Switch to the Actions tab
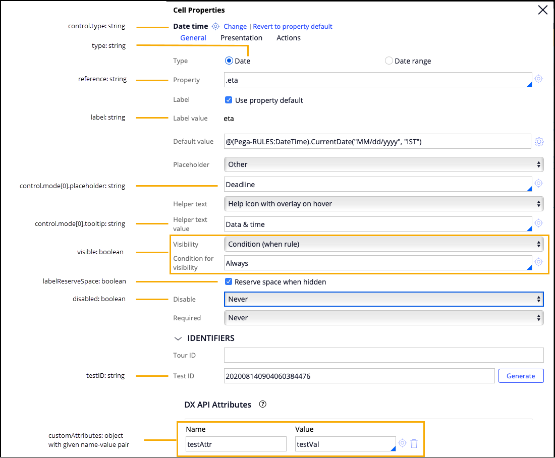Screen dimensions: 555x458 pos(289,38)
